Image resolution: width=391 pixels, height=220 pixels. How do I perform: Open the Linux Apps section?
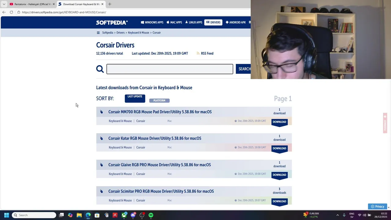click(194, 22)
